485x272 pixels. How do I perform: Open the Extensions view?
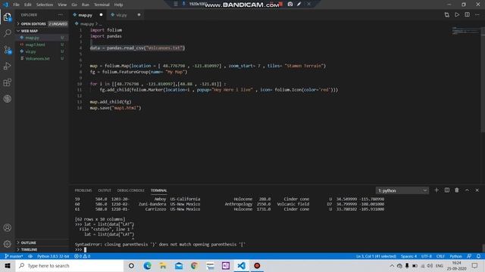[8, 82]
